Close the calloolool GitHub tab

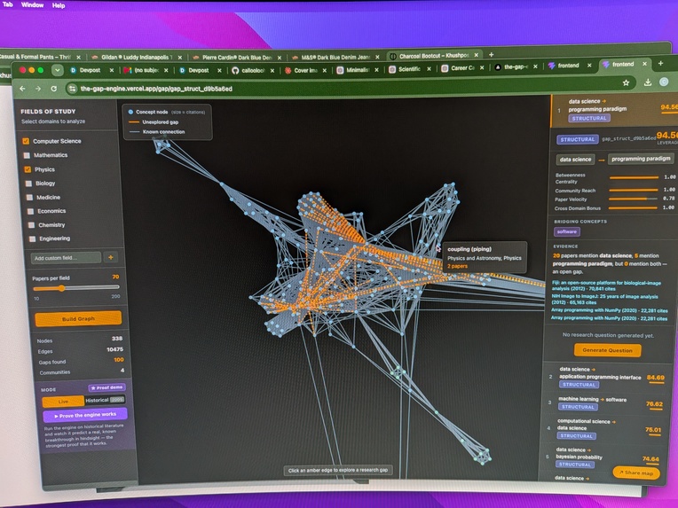[272, 70]
